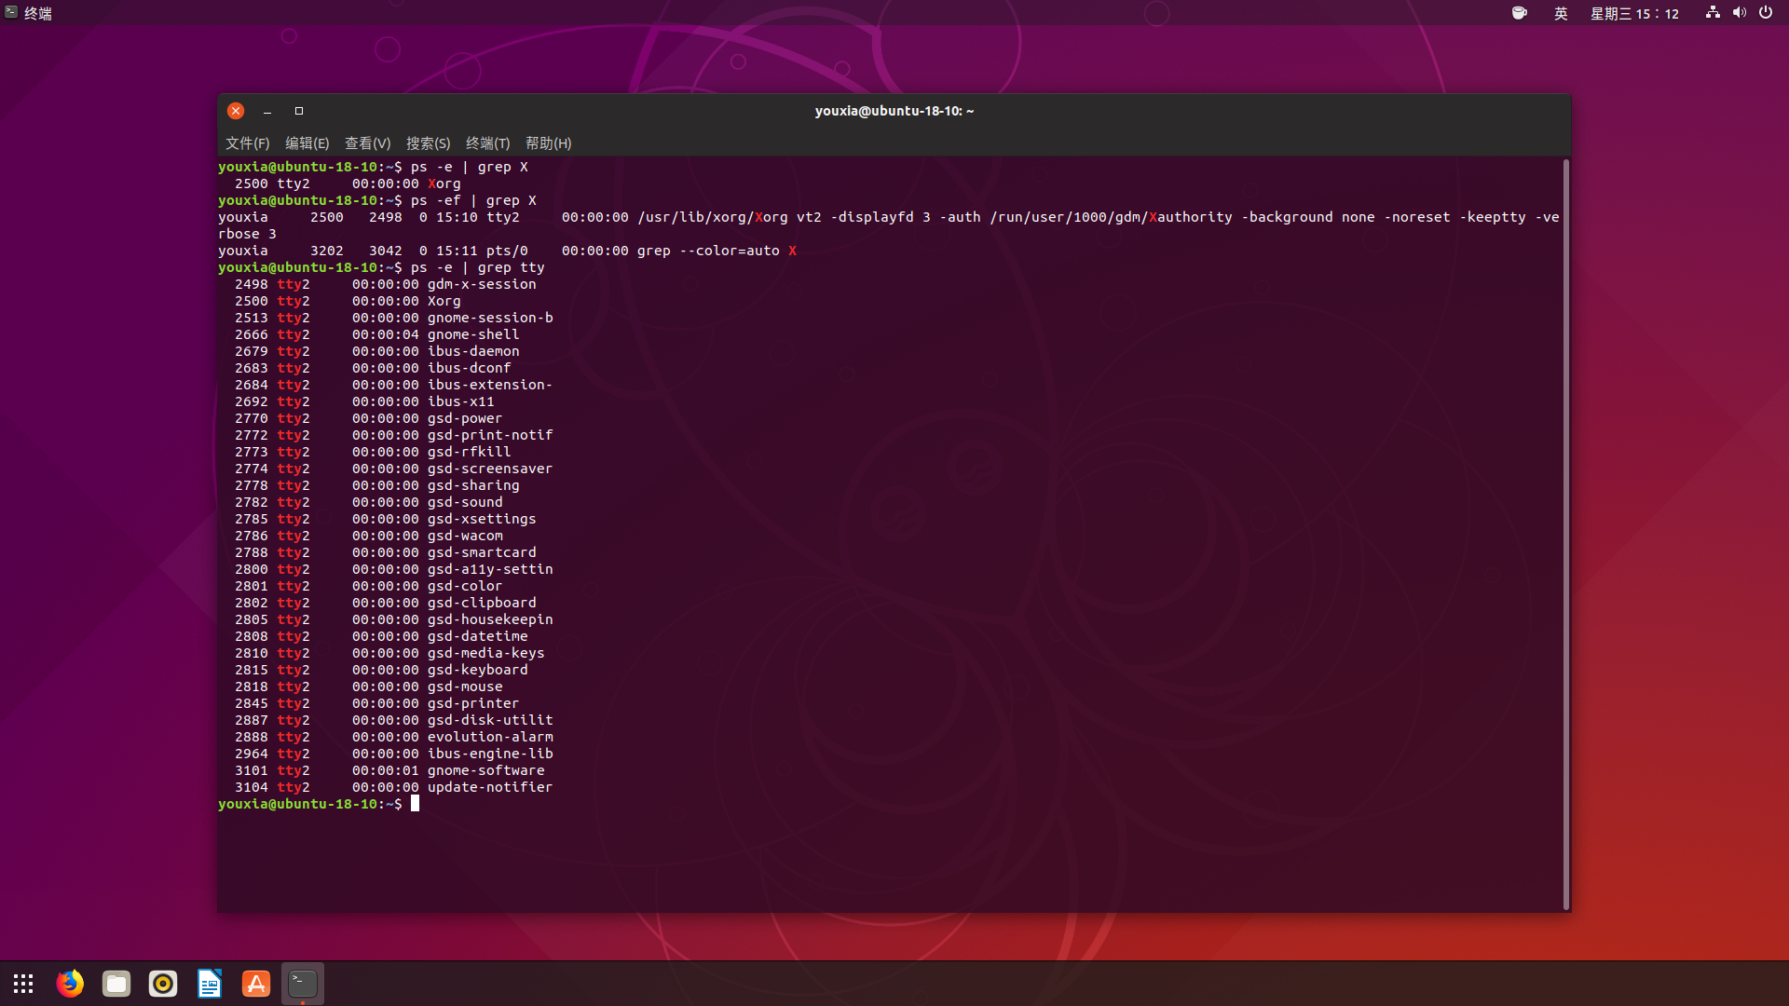This screenshot has width=1789, height=1006.
Task: Select the Terminal icon in the dock
Action: pyautogui.click(x=303, y=984)
